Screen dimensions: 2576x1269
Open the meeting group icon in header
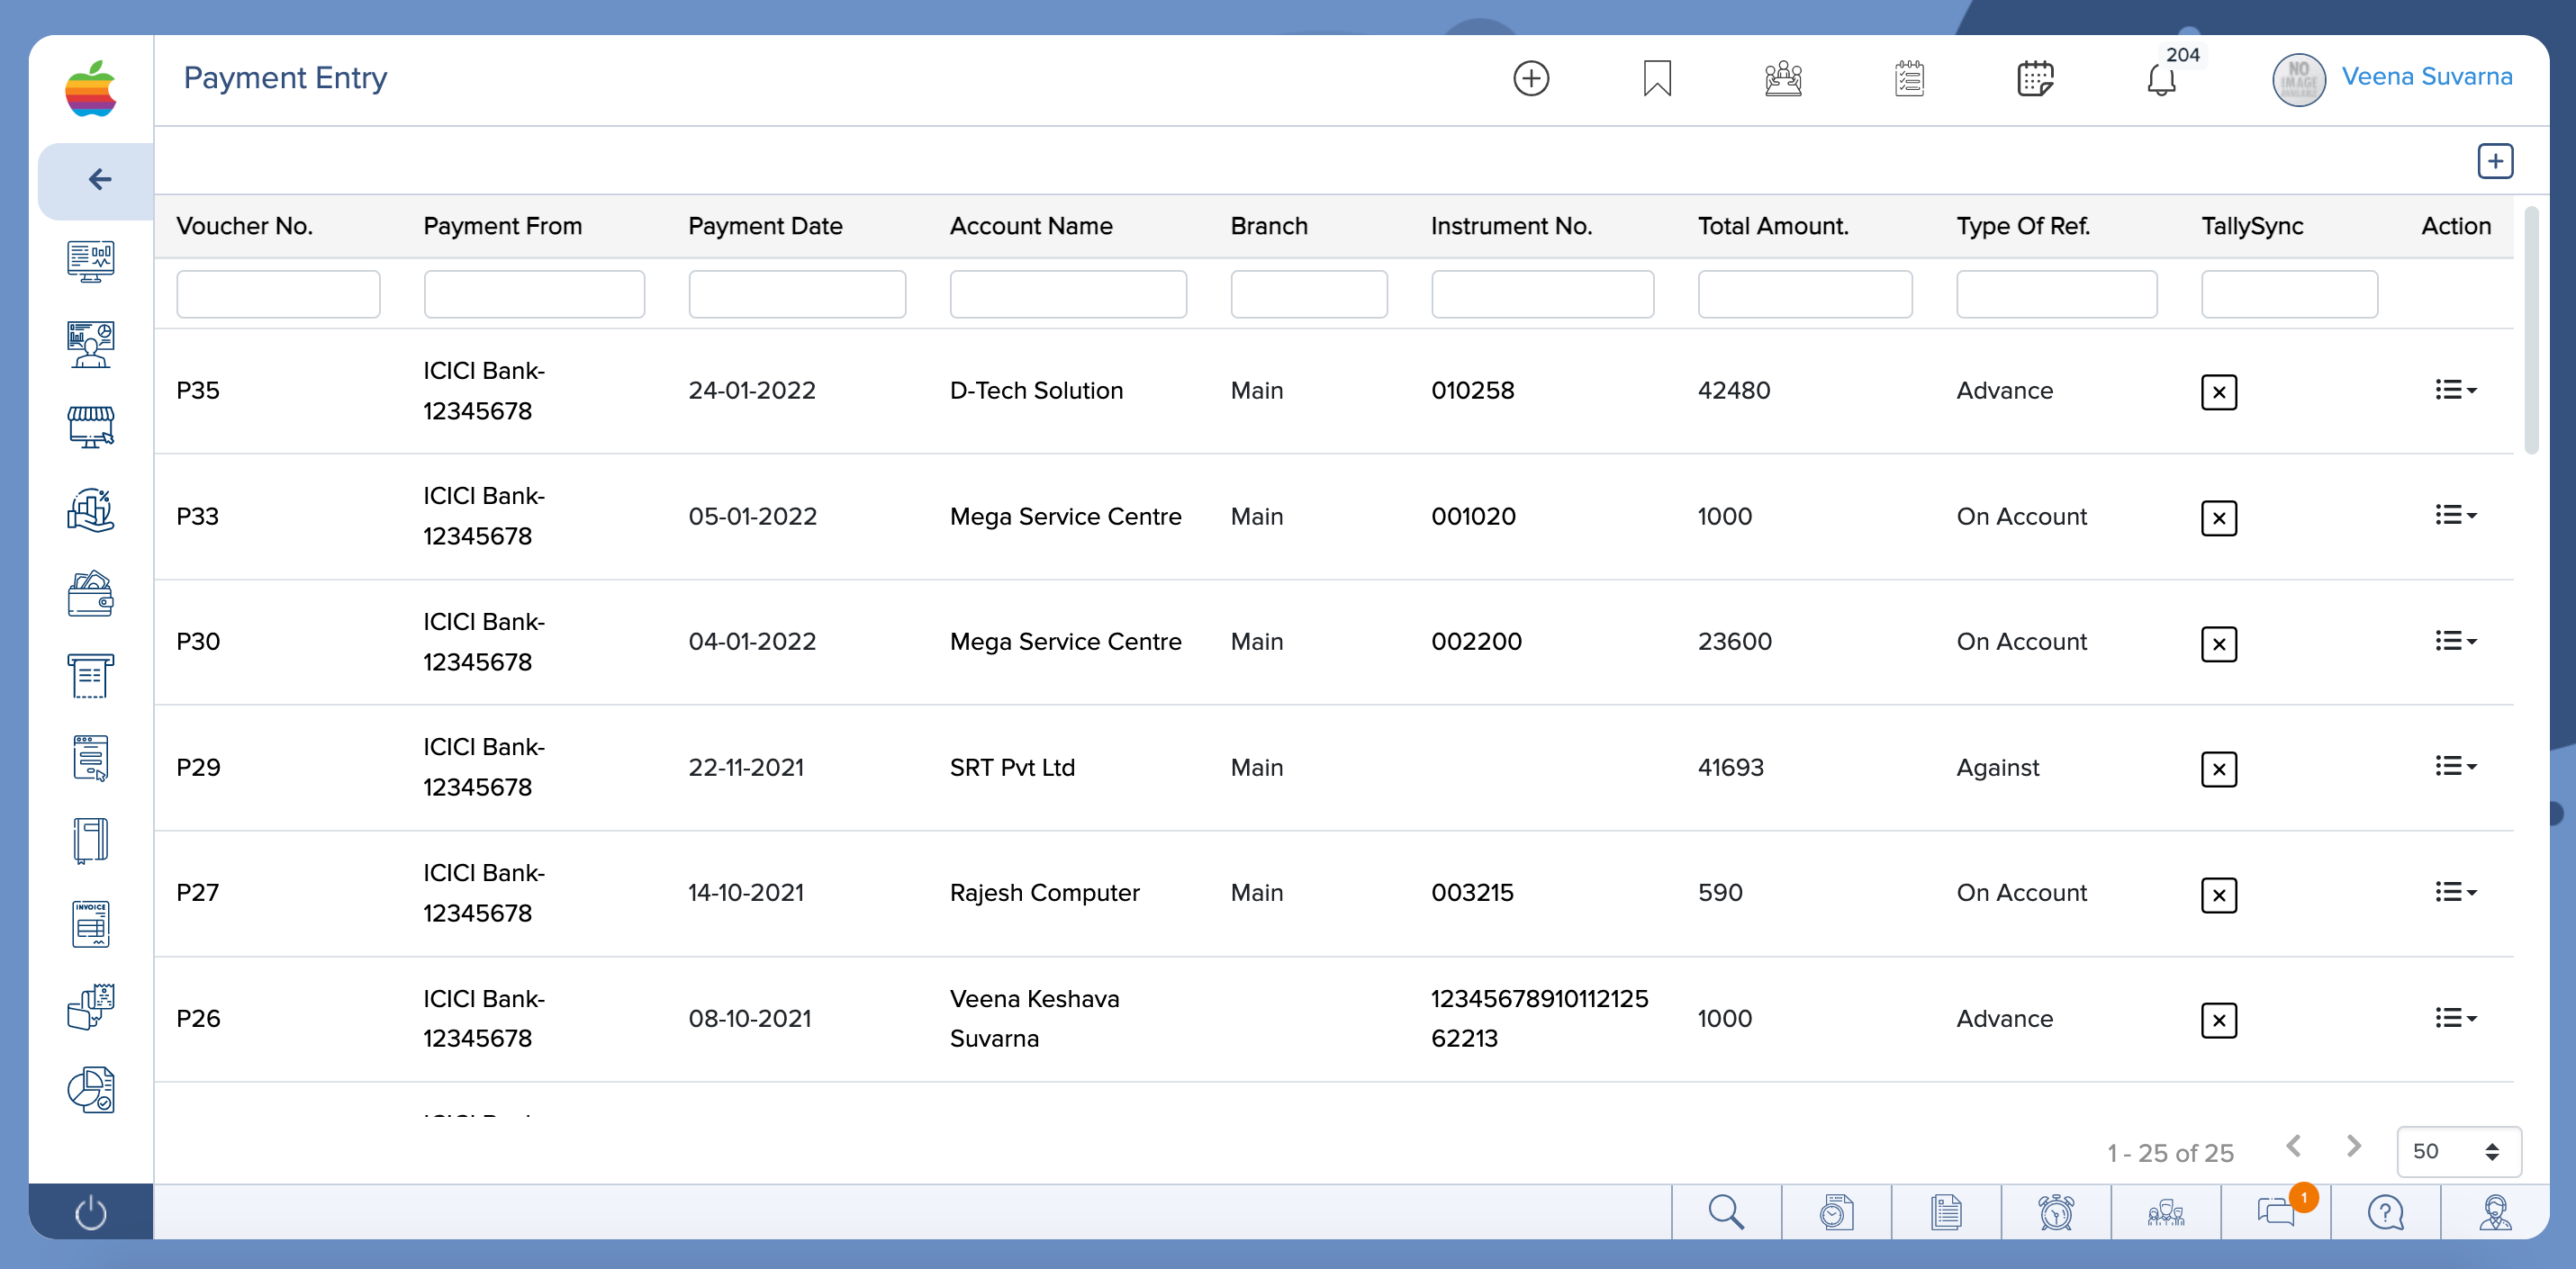[x=1783, y=78]
